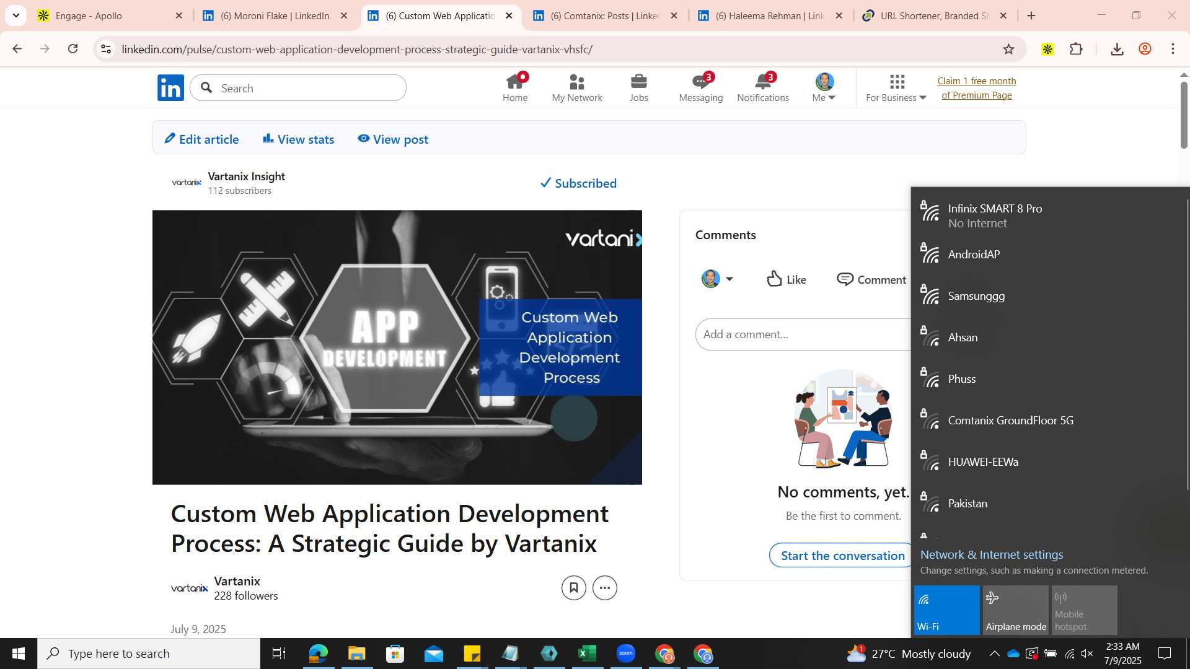Open Task View on taskbar
This screenshot has height=669, width=1190.
pos(279,654)
